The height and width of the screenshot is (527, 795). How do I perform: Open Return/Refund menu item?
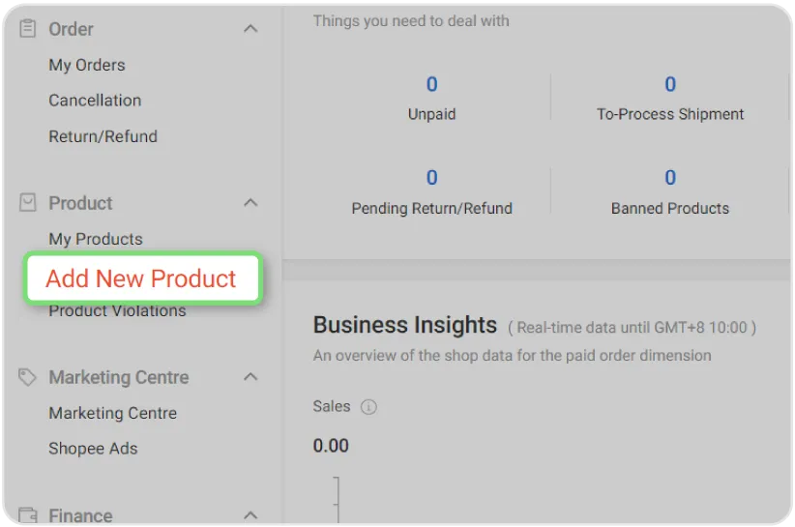tap(103, 136)
